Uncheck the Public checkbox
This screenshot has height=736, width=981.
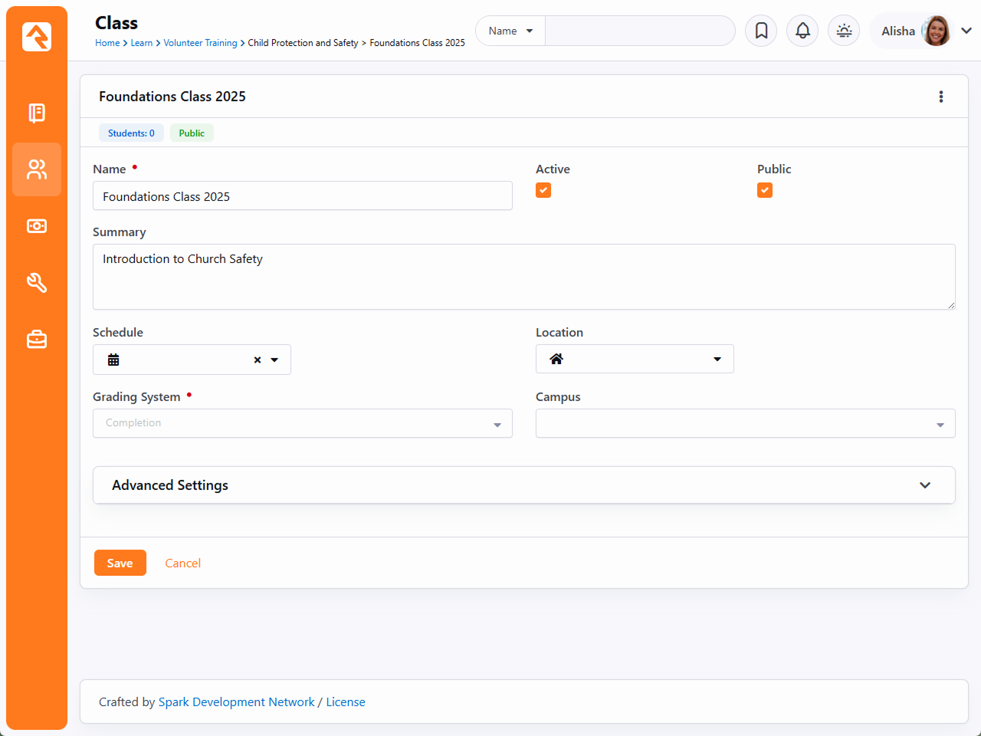pyautogui.click(x=765, y=190)
